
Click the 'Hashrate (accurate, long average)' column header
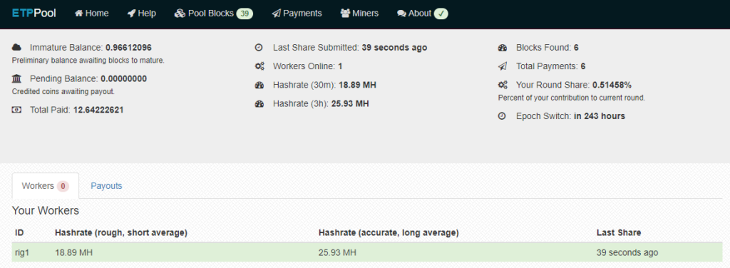389,232
